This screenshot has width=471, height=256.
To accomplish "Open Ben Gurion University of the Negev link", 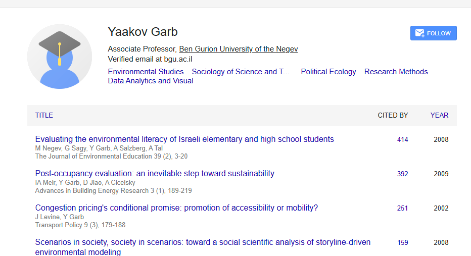I will point(238,49).
